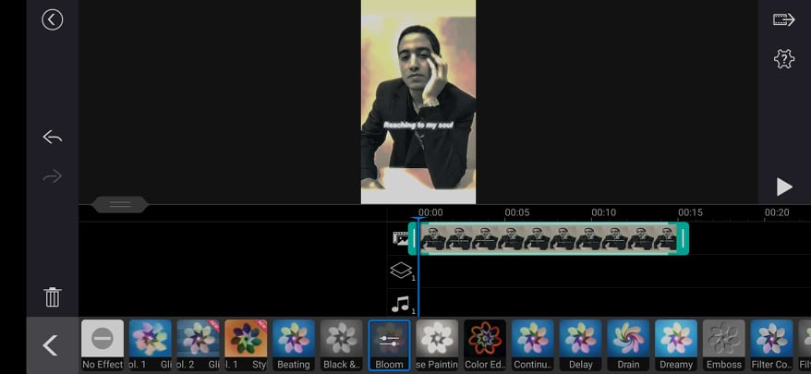The height and width of the screenshot is (374, 811).
Task: Apply the Style vol. 1 effect
Action: [246, 345]
